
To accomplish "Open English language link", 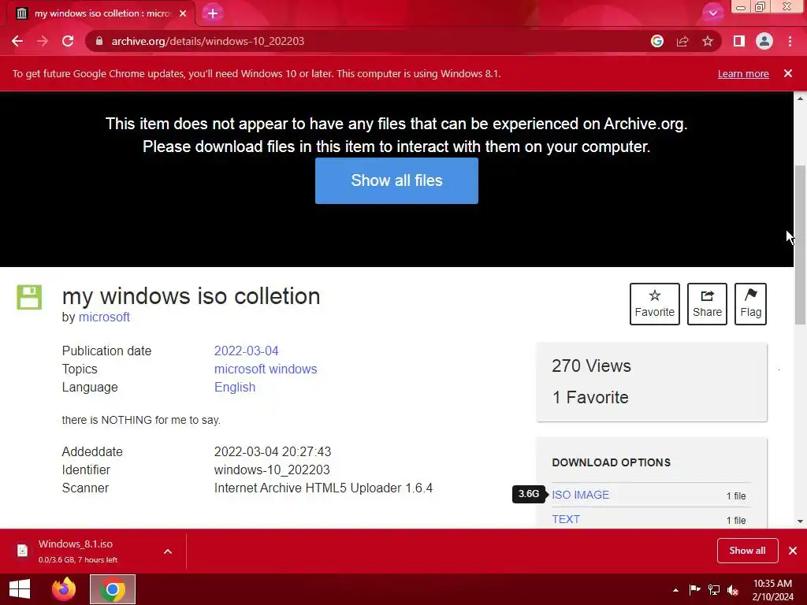I will point(235,388).
